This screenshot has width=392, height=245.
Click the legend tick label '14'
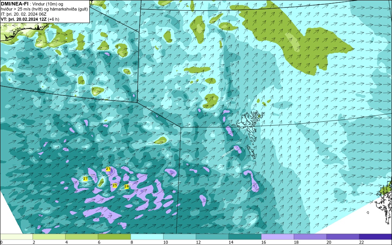[x=231, y=242]
